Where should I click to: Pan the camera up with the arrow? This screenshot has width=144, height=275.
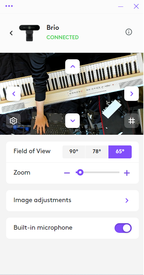coord(72,66)
